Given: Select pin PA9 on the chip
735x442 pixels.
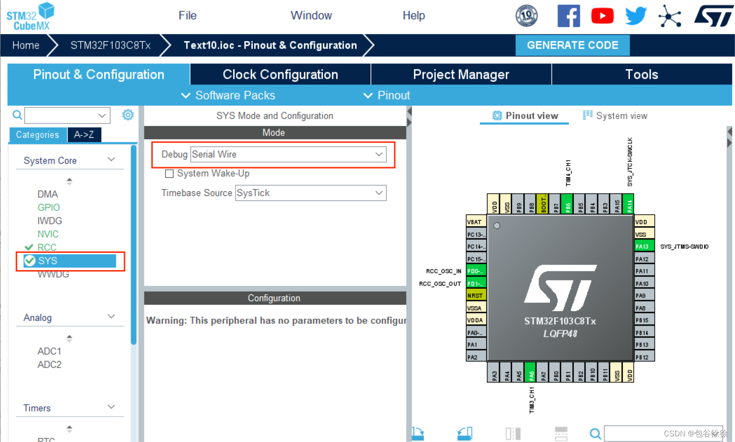Looking at the screenshot, I should point(644,295).
